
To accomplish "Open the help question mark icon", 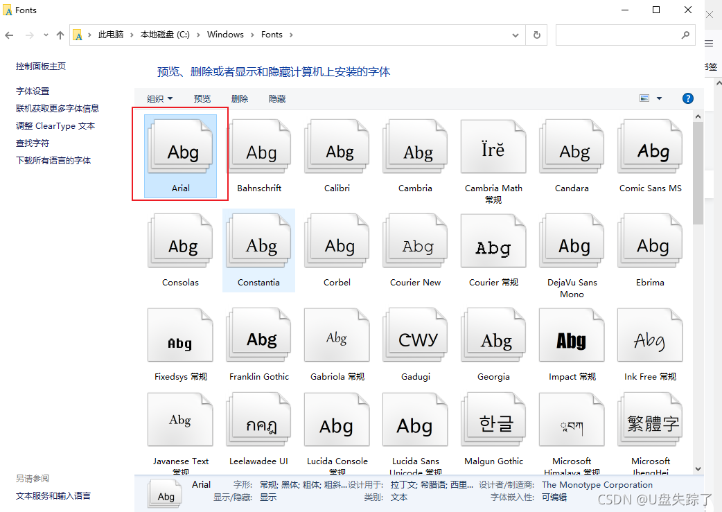I will pos(688,98).
